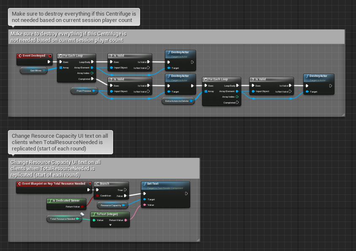
Task: Click the Is Dedicated Server node title
Action: coord(66,200)
